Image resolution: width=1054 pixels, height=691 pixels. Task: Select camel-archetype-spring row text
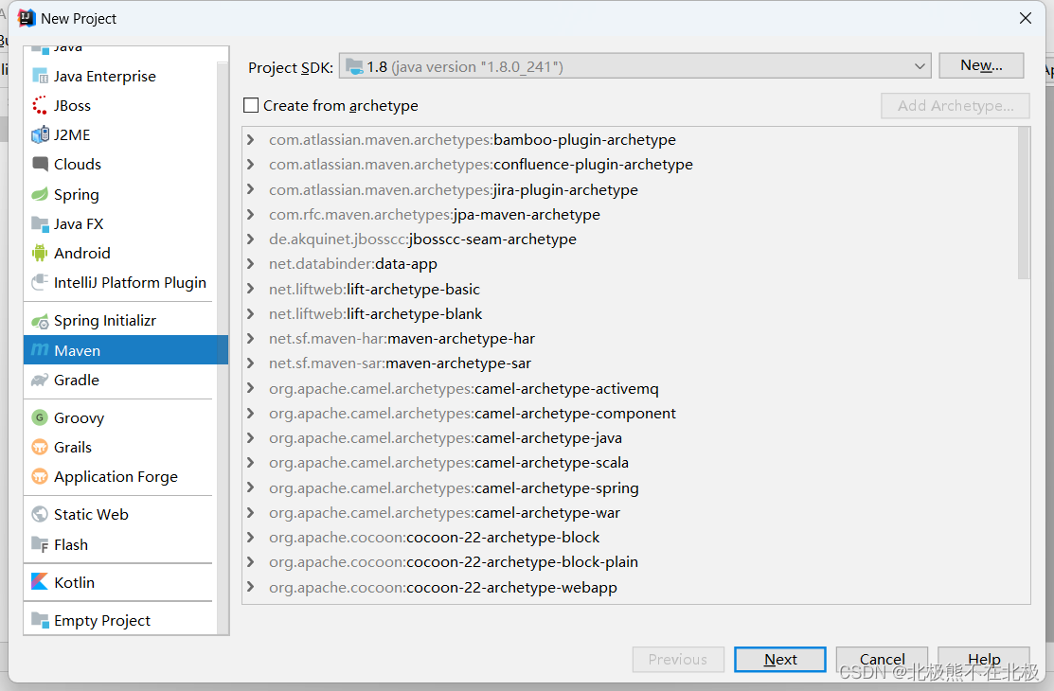coord(454,487)
